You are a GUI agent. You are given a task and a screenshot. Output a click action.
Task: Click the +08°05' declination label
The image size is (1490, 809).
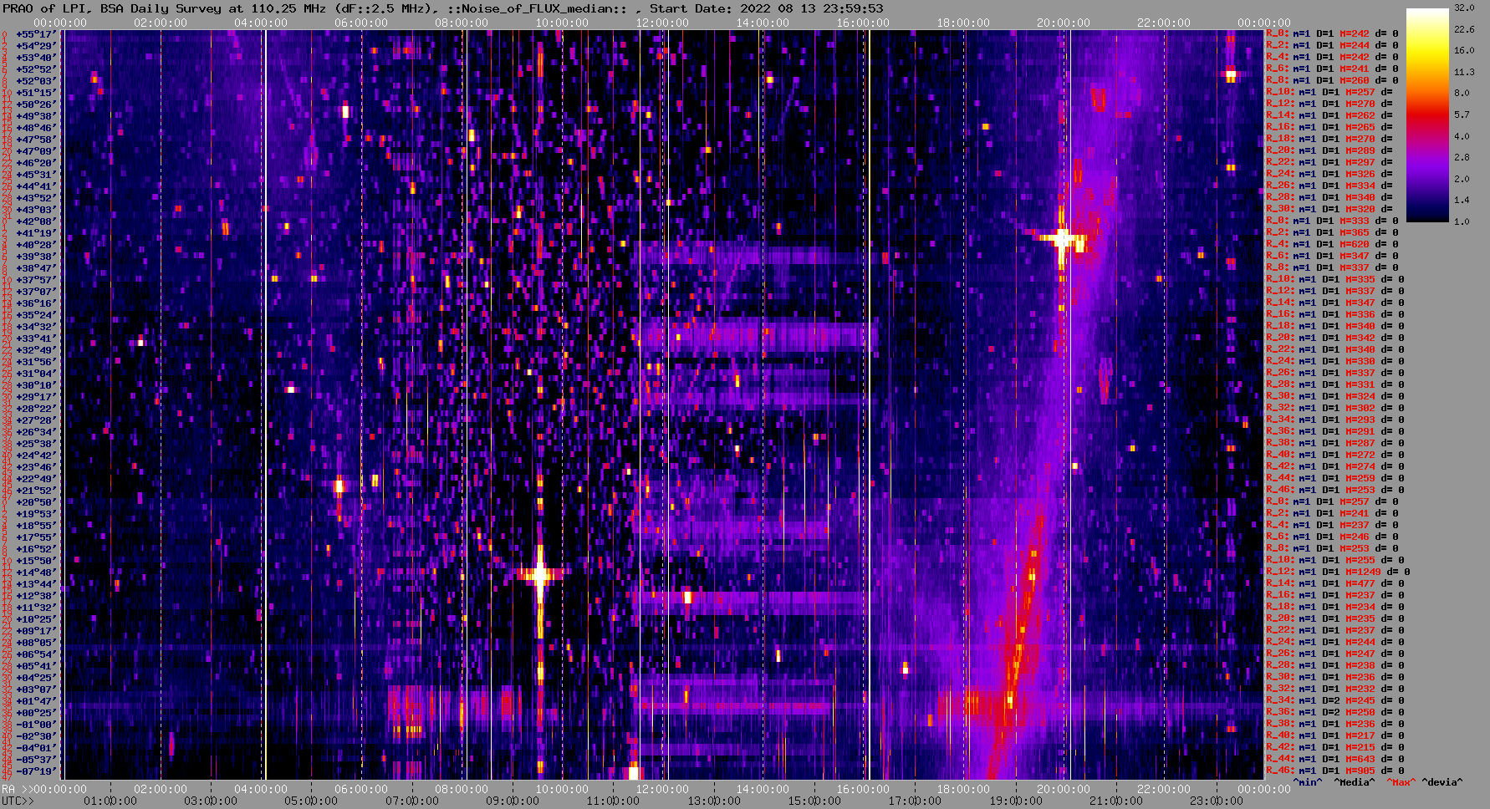pos(36,642)
